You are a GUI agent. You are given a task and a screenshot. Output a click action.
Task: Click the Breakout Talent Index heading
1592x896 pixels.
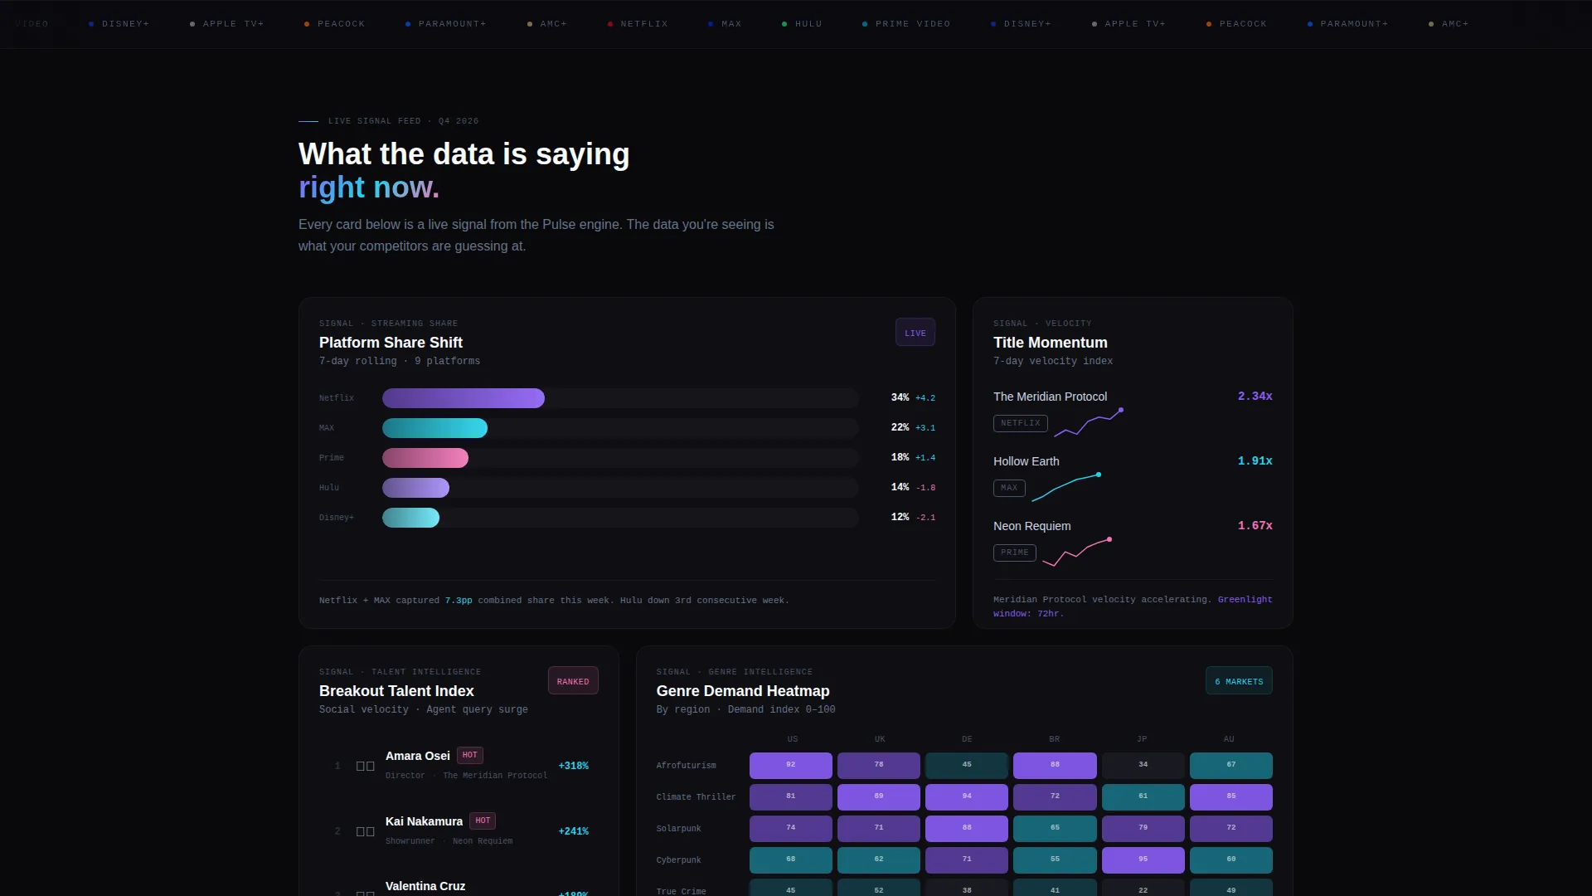point(396,691)
